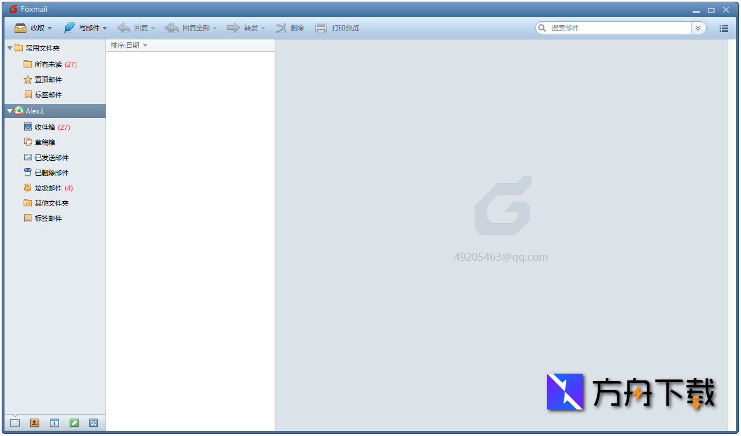
Task: Select 所有未读 to view unread mail
Action: (48, 64)
